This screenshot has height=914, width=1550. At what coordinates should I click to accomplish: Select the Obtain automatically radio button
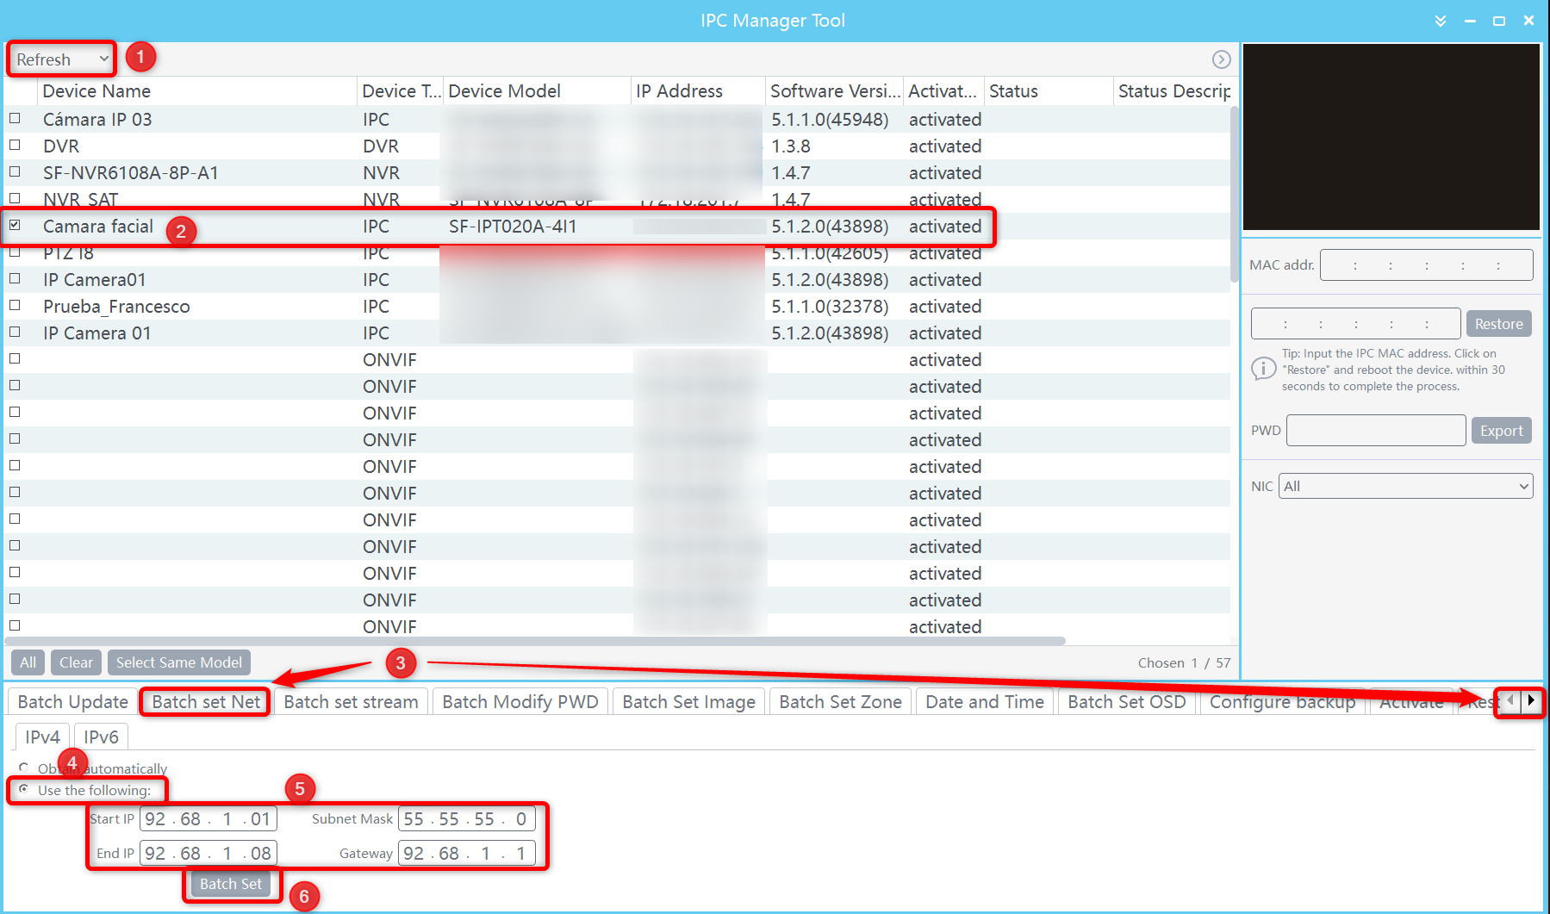[x=23, y=768]
